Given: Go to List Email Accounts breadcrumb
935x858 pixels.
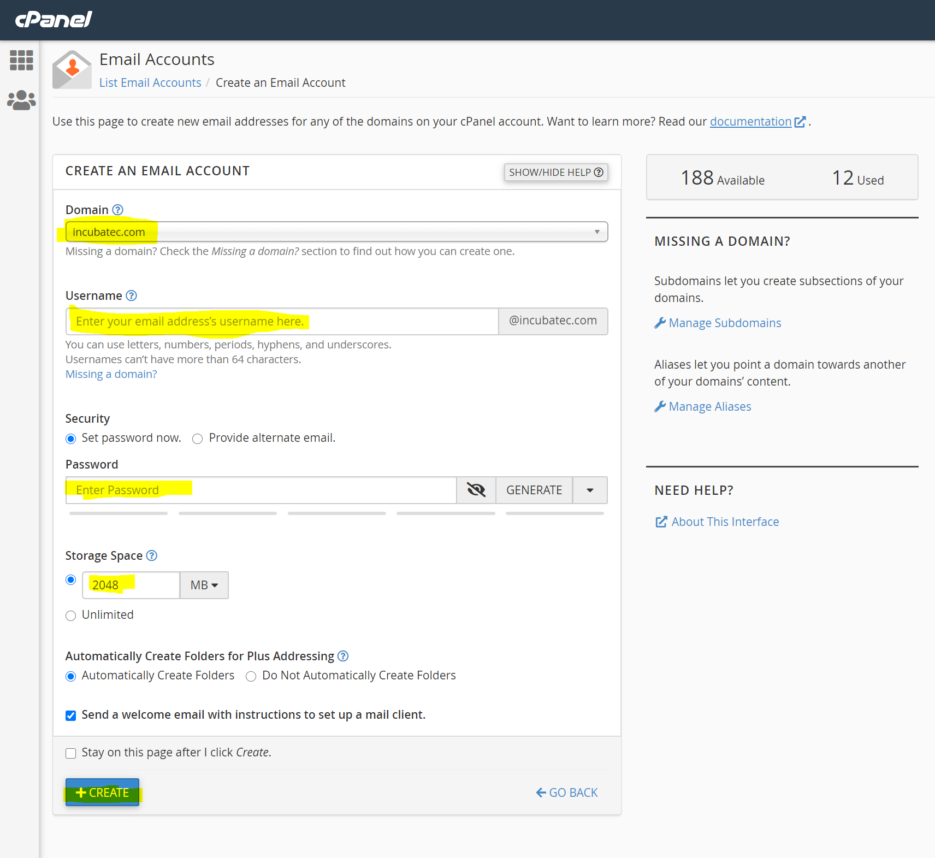Looking at the screenshot, I should coord(150,82).
